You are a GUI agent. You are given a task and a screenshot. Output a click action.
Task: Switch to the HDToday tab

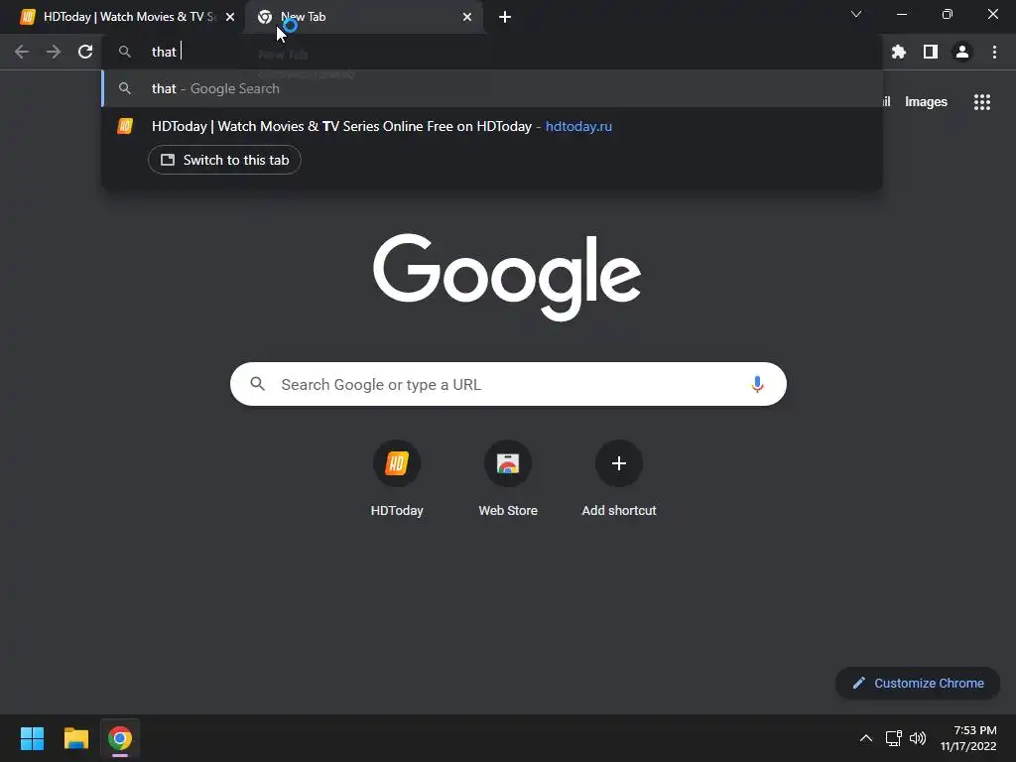[122, 17]
